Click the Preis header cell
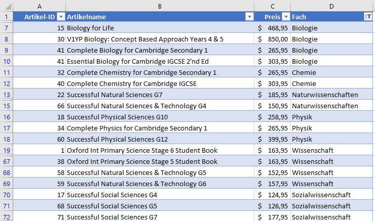This screenshot has width=375, height=221. point(273,17)
